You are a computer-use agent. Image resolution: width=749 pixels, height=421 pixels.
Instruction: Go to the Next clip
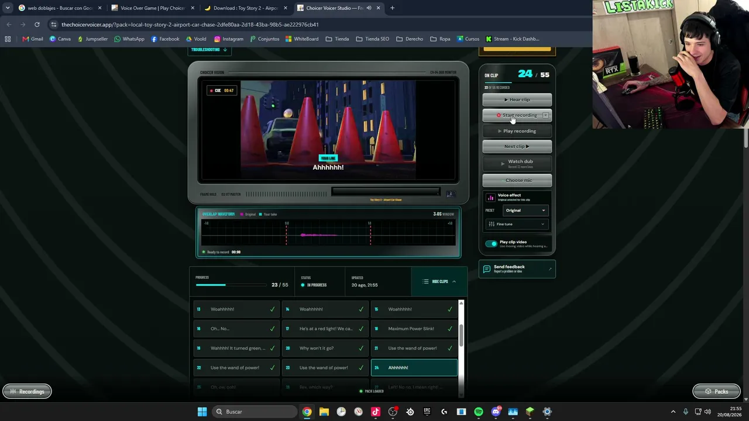point(517,146)
